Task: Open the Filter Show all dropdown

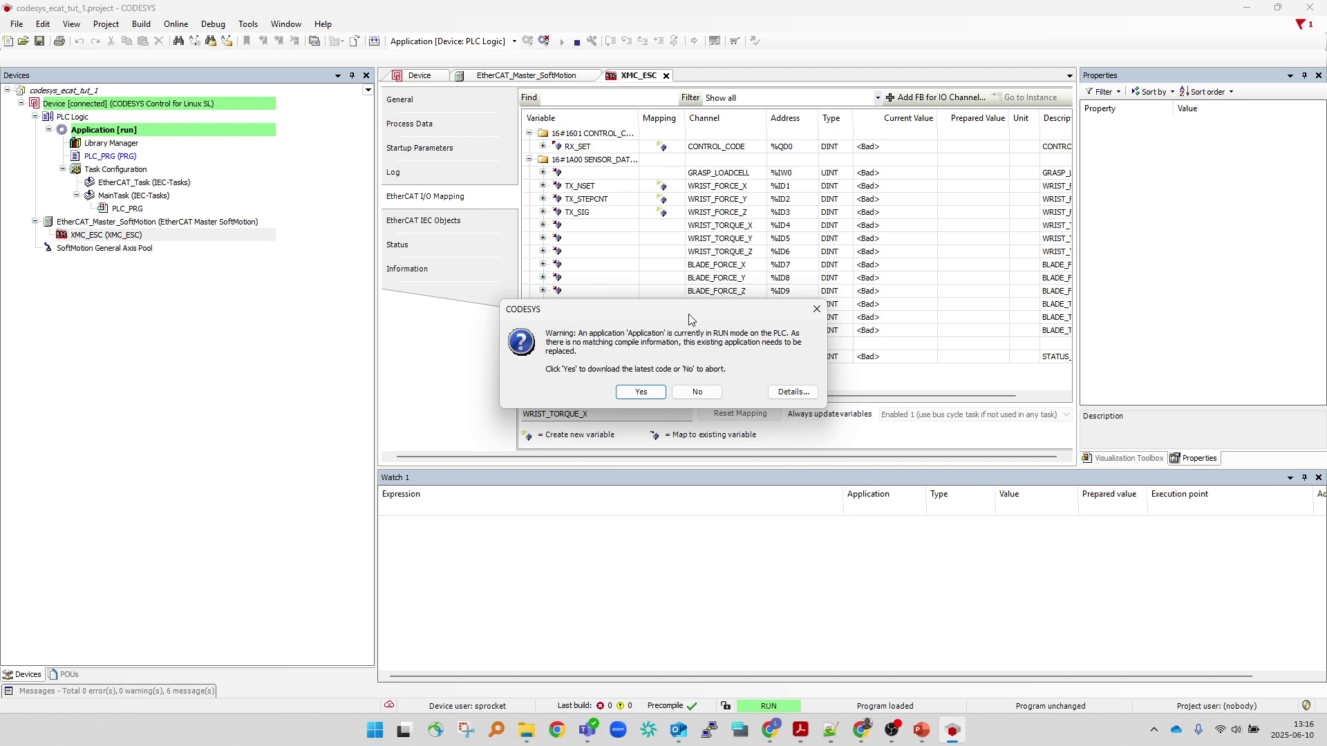Action: click(x=878, y=98)
